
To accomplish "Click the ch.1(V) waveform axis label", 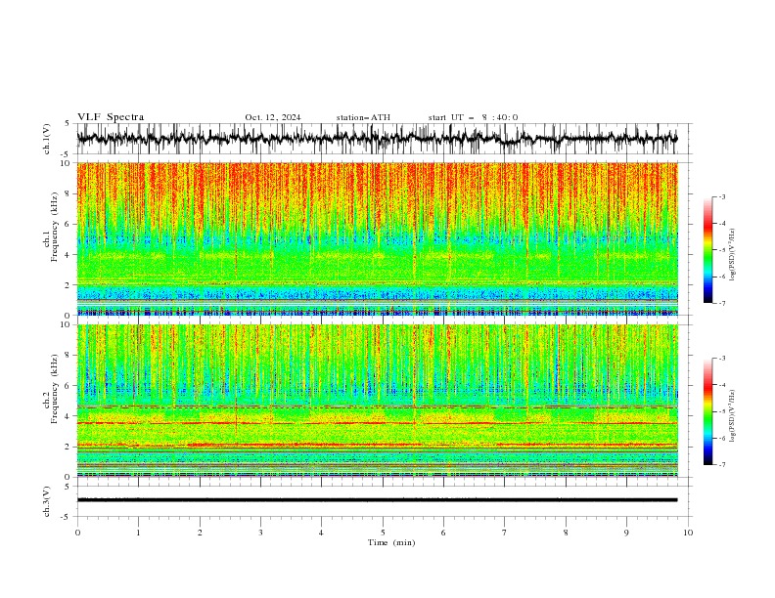I will tap(47, 139).
